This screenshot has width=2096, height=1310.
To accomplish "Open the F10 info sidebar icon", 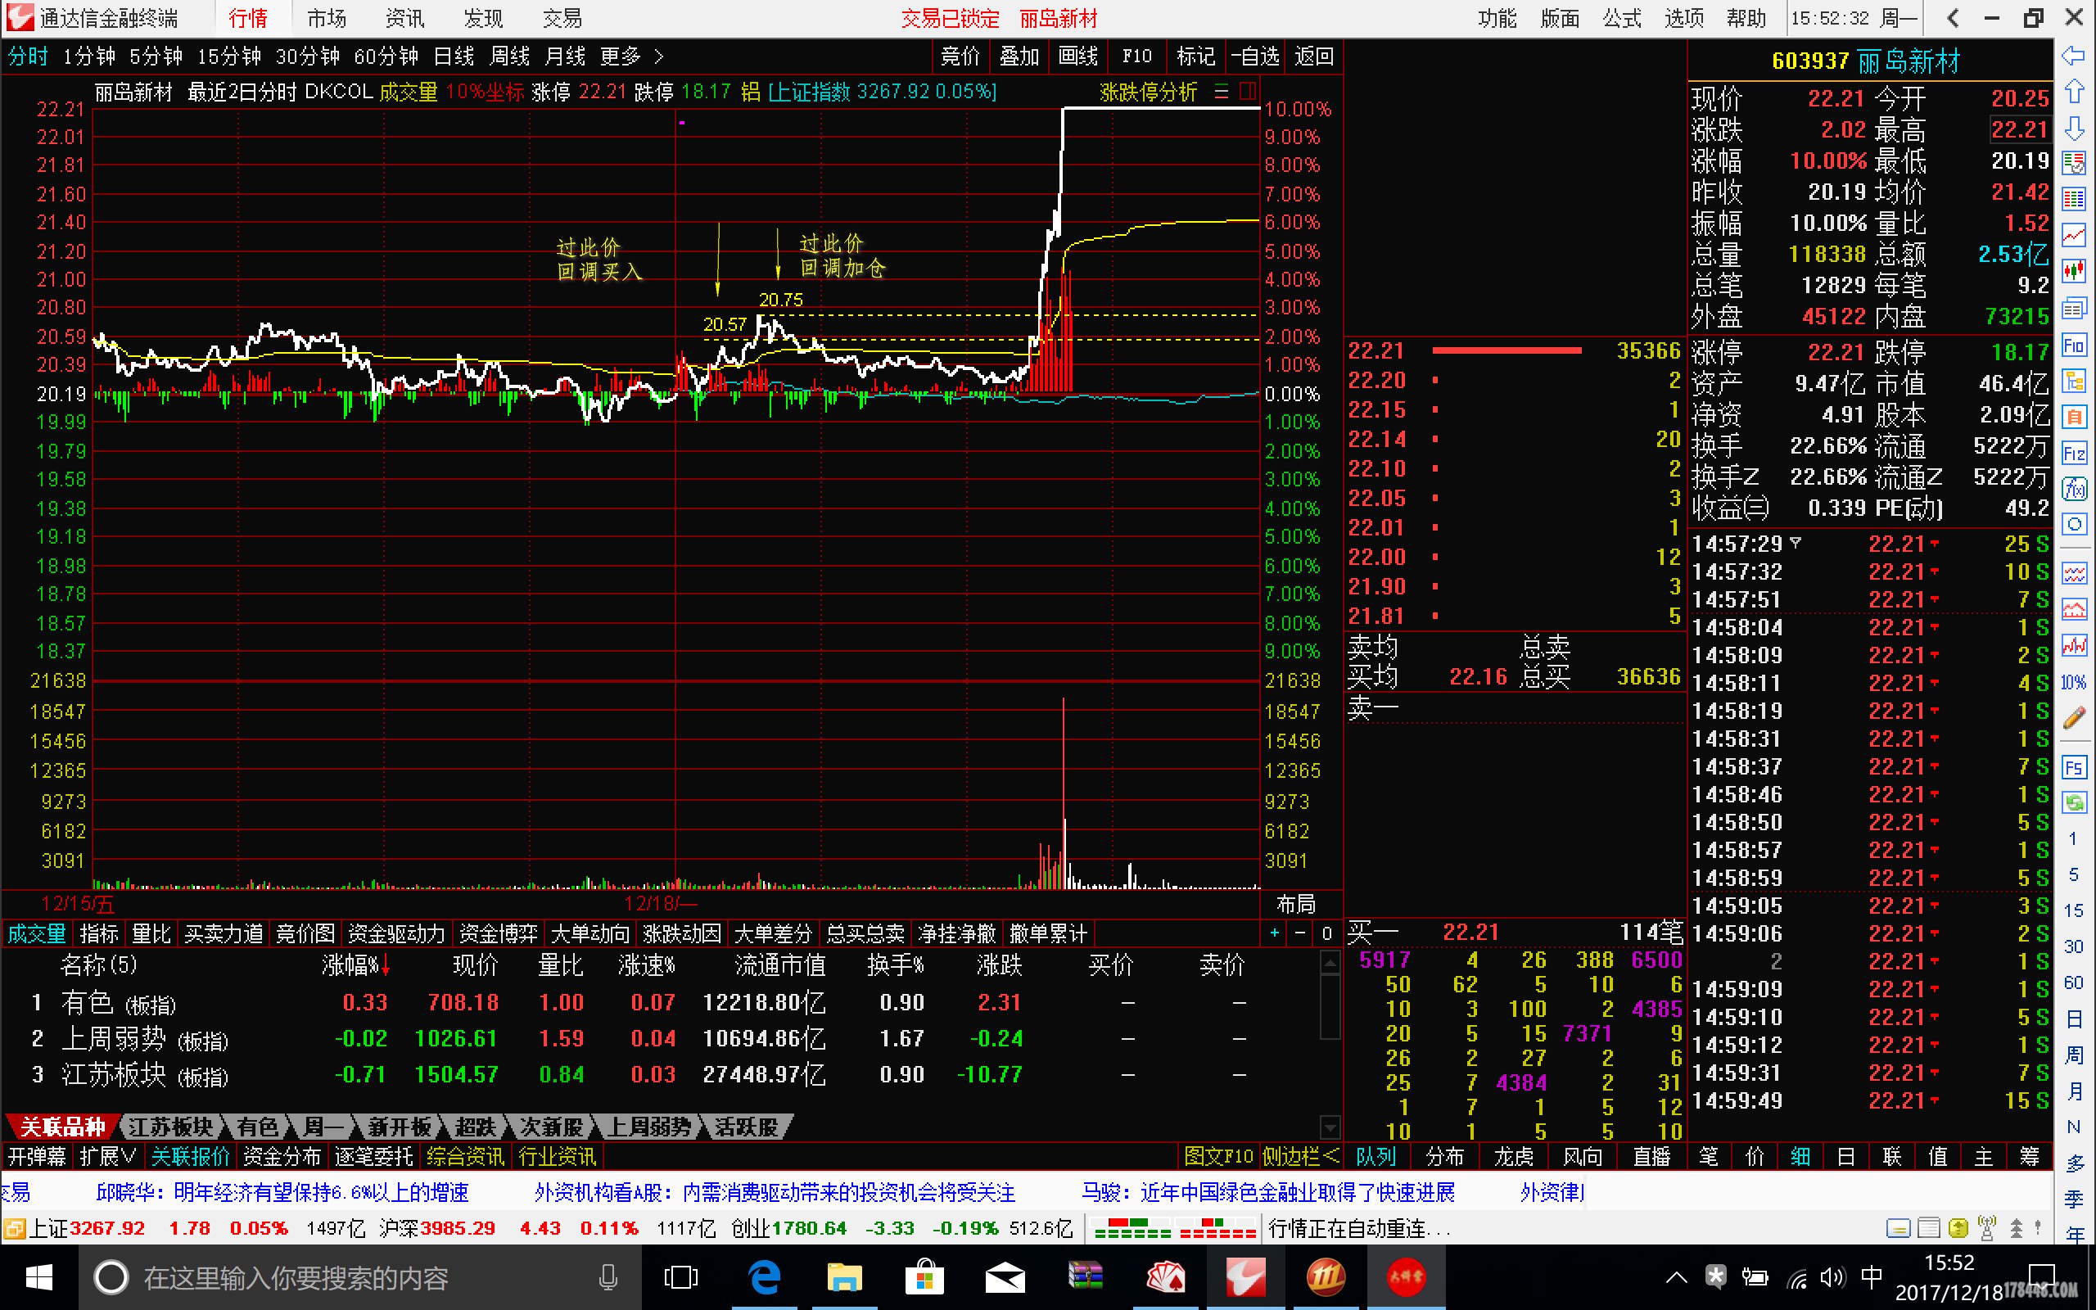I will (x=2073, y=346).
